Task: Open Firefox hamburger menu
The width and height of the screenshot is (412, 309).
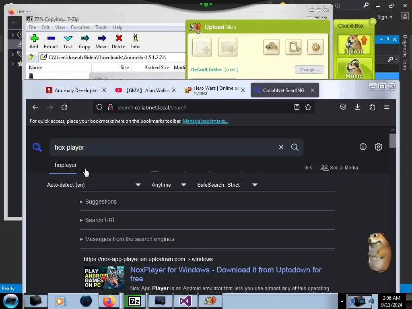Action: click(387, 107)
